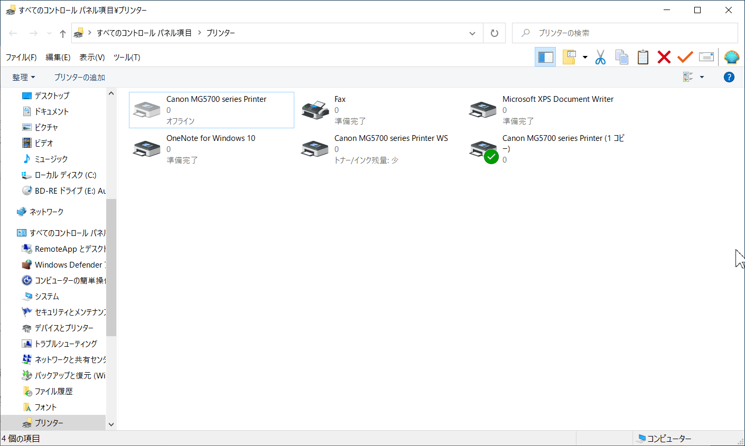The image size is (745, 446).
Task: Select ネットワーク in the sidebar
Action: 46,212
